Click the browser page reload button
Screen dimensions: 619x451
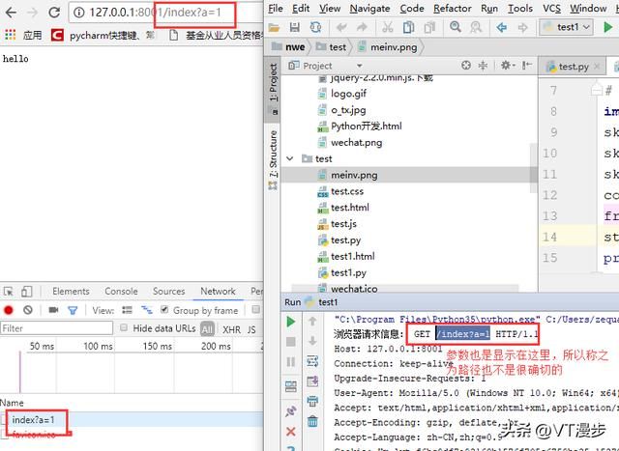coord(56,14)
